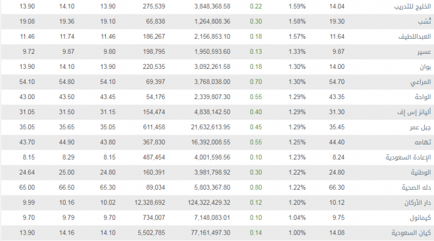
Task: Click the green change value 0.45
Action: pyautogui.click(x=256, y=127)
